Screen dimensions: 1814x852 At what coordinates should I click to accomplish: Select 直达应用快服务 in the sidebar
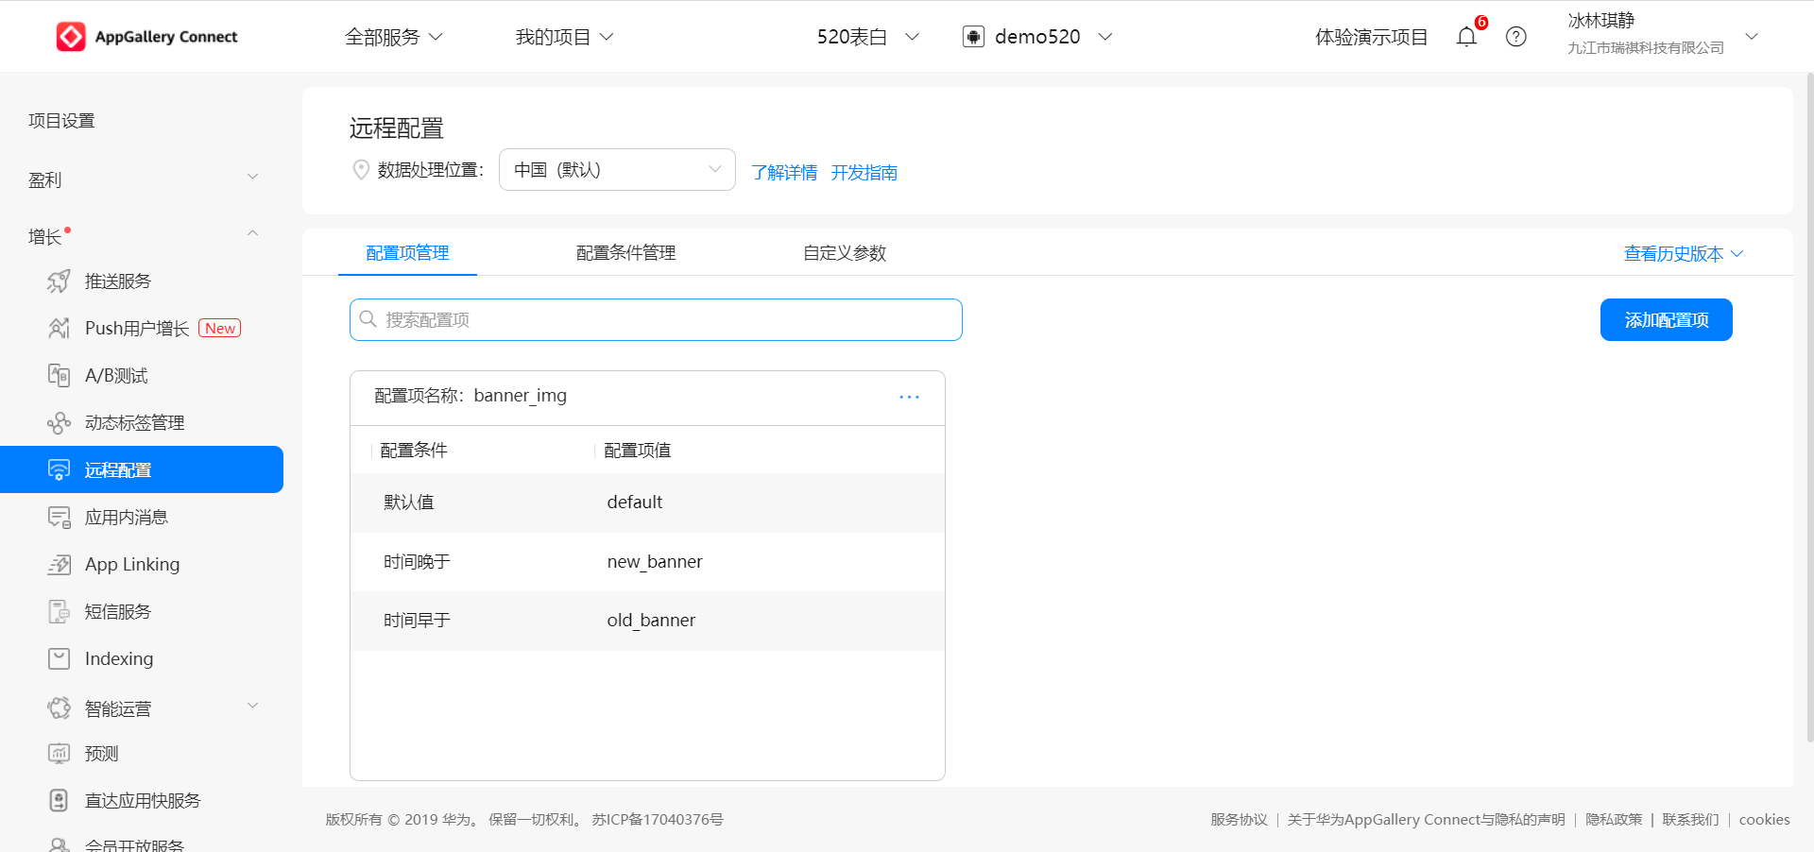143,800
